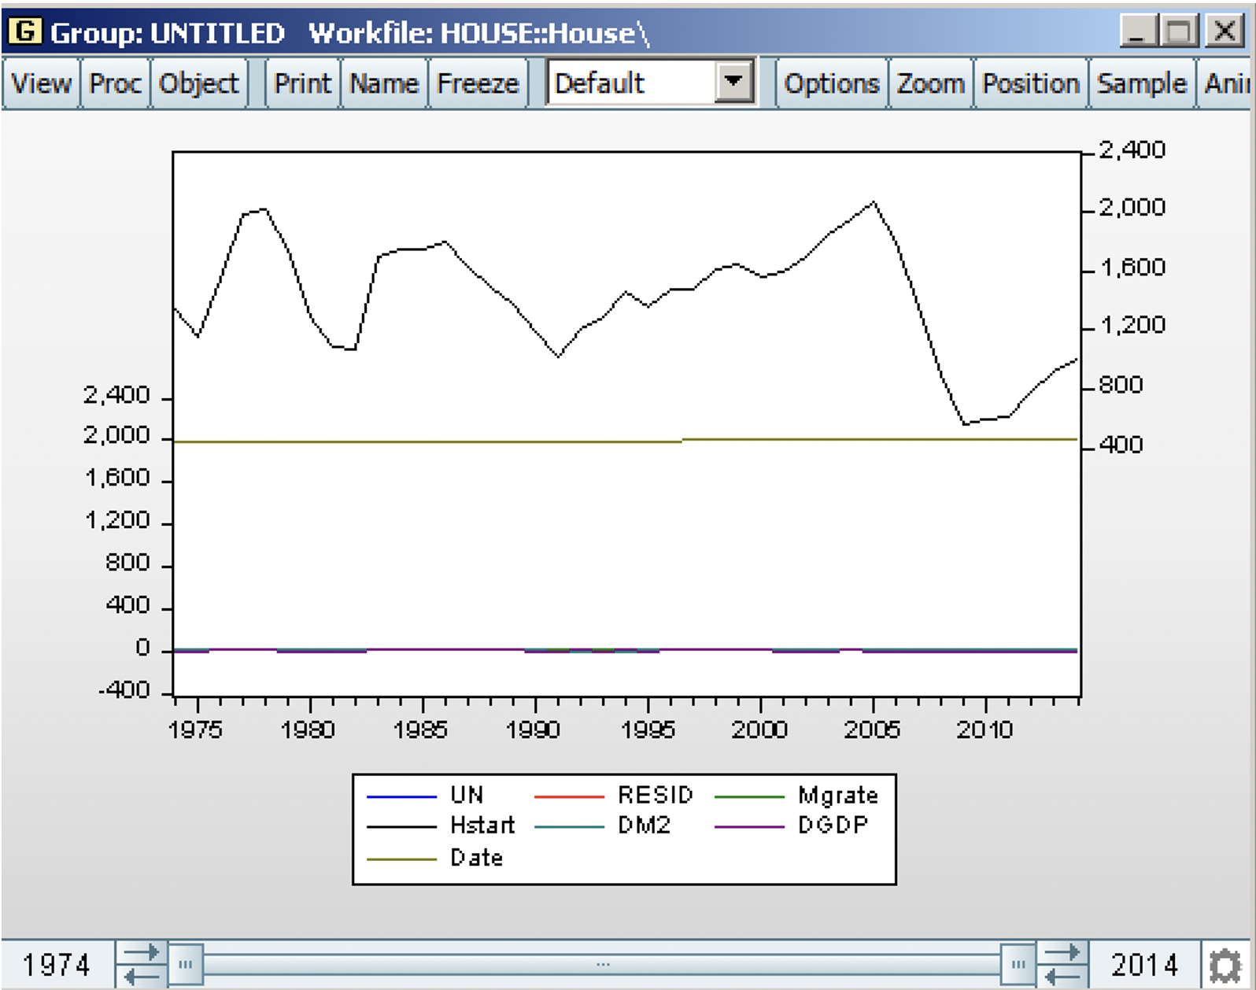Click the Sample toolbar button
Viewport: 1256px width, 990px height.
click(1142, 83)
